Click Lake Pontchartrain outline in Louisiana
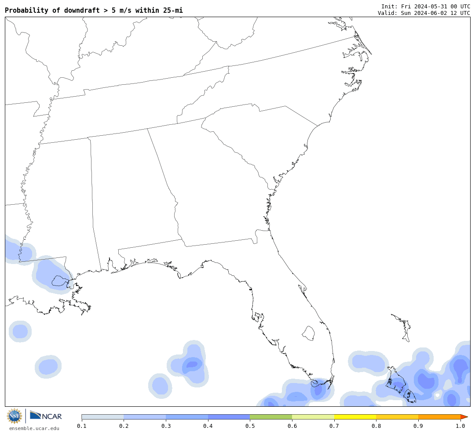Image resolution: width=475 pixels, height=434 pixels. click(59, 281)
